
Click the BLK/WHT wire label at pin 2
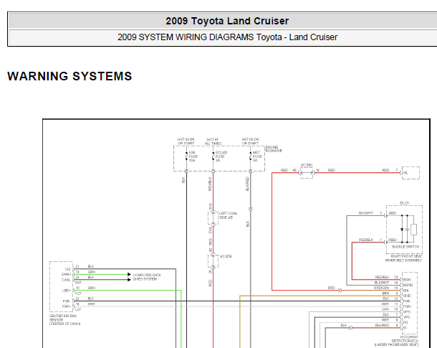(365, 213)
